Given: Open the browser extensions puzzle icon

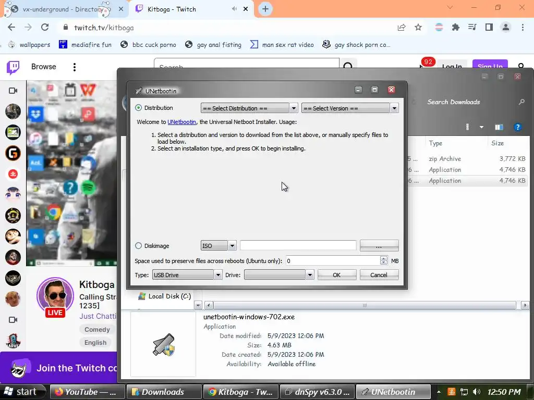Looking at the screenshot, I should 456,28.
